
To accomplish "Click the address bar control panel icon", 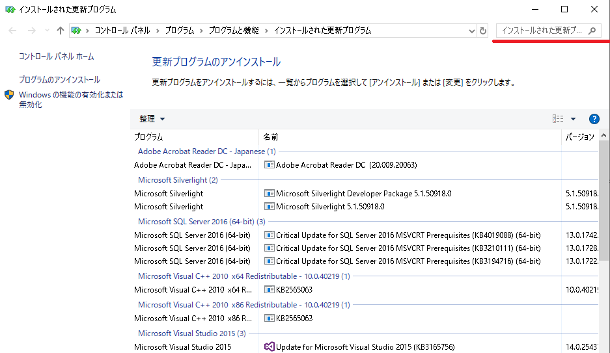I will [76, 31].
